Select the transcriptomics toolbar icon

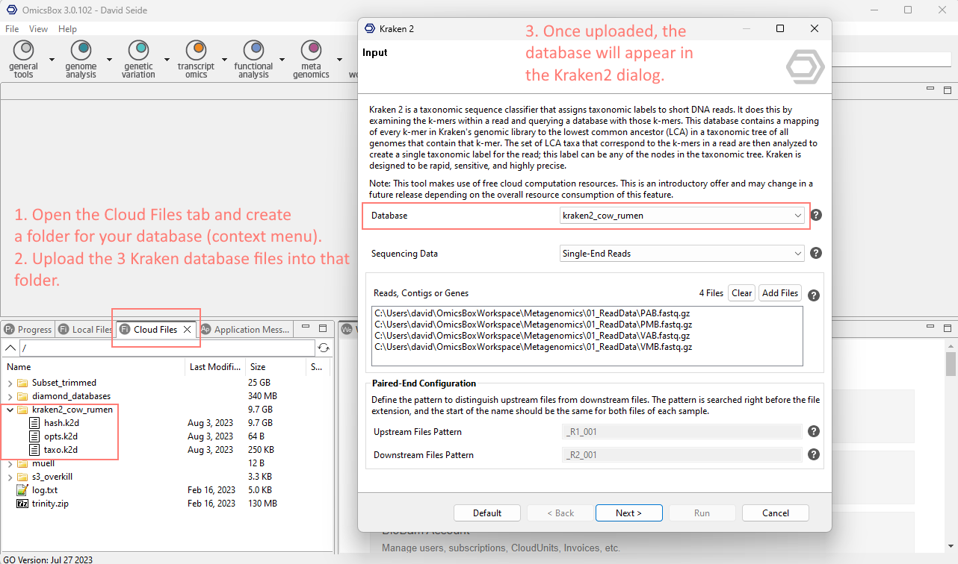[196, 51]
